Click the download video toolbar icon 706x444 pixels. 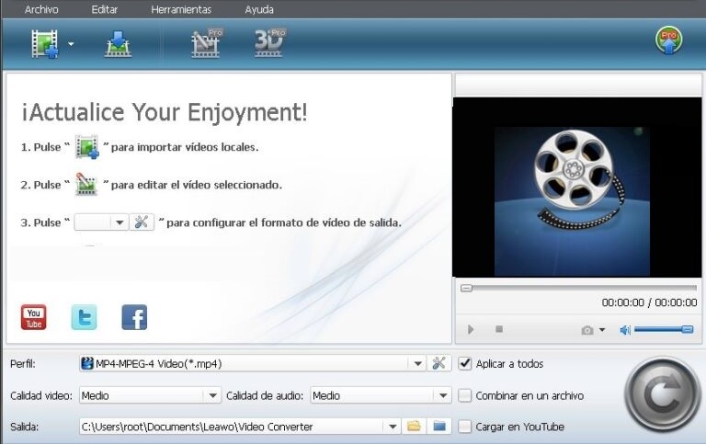[x=118, y=44]
